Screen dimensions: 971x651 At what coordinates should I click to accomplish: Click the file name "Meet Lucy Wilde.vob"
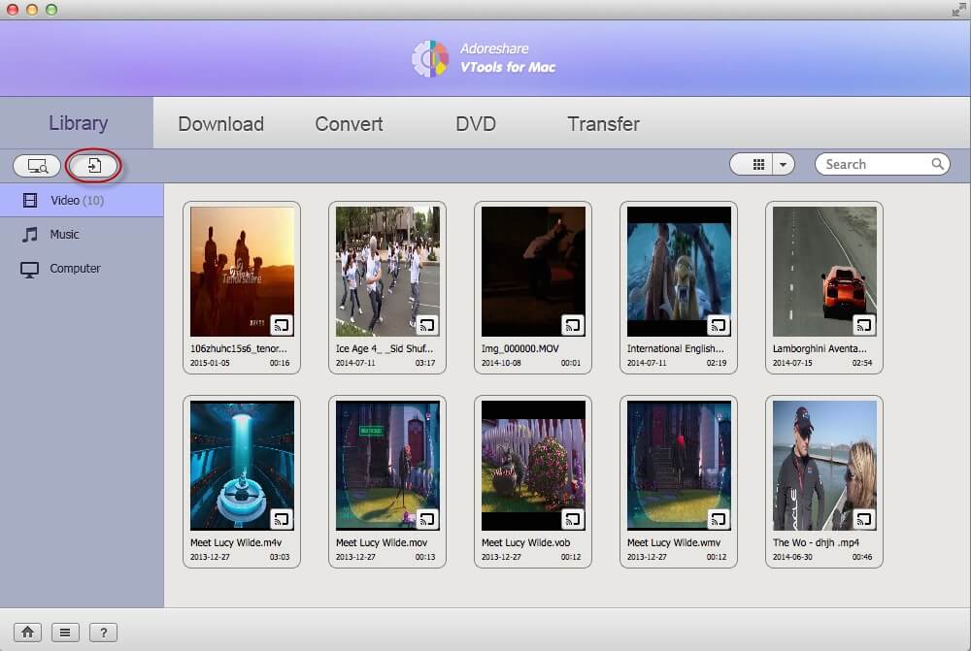pyautogui.click(x=525, y=542)
